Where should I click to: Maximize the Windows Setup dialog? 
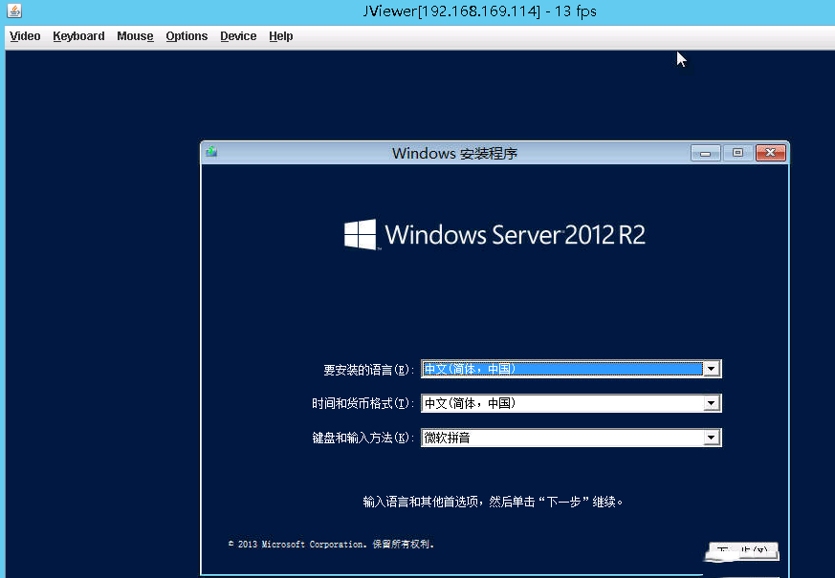tap(737, 153)
